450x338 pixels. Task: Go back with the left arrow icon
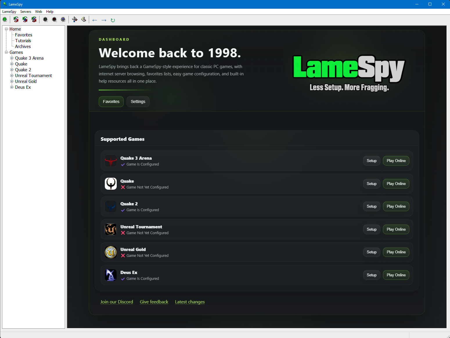[x=95, y=20]
